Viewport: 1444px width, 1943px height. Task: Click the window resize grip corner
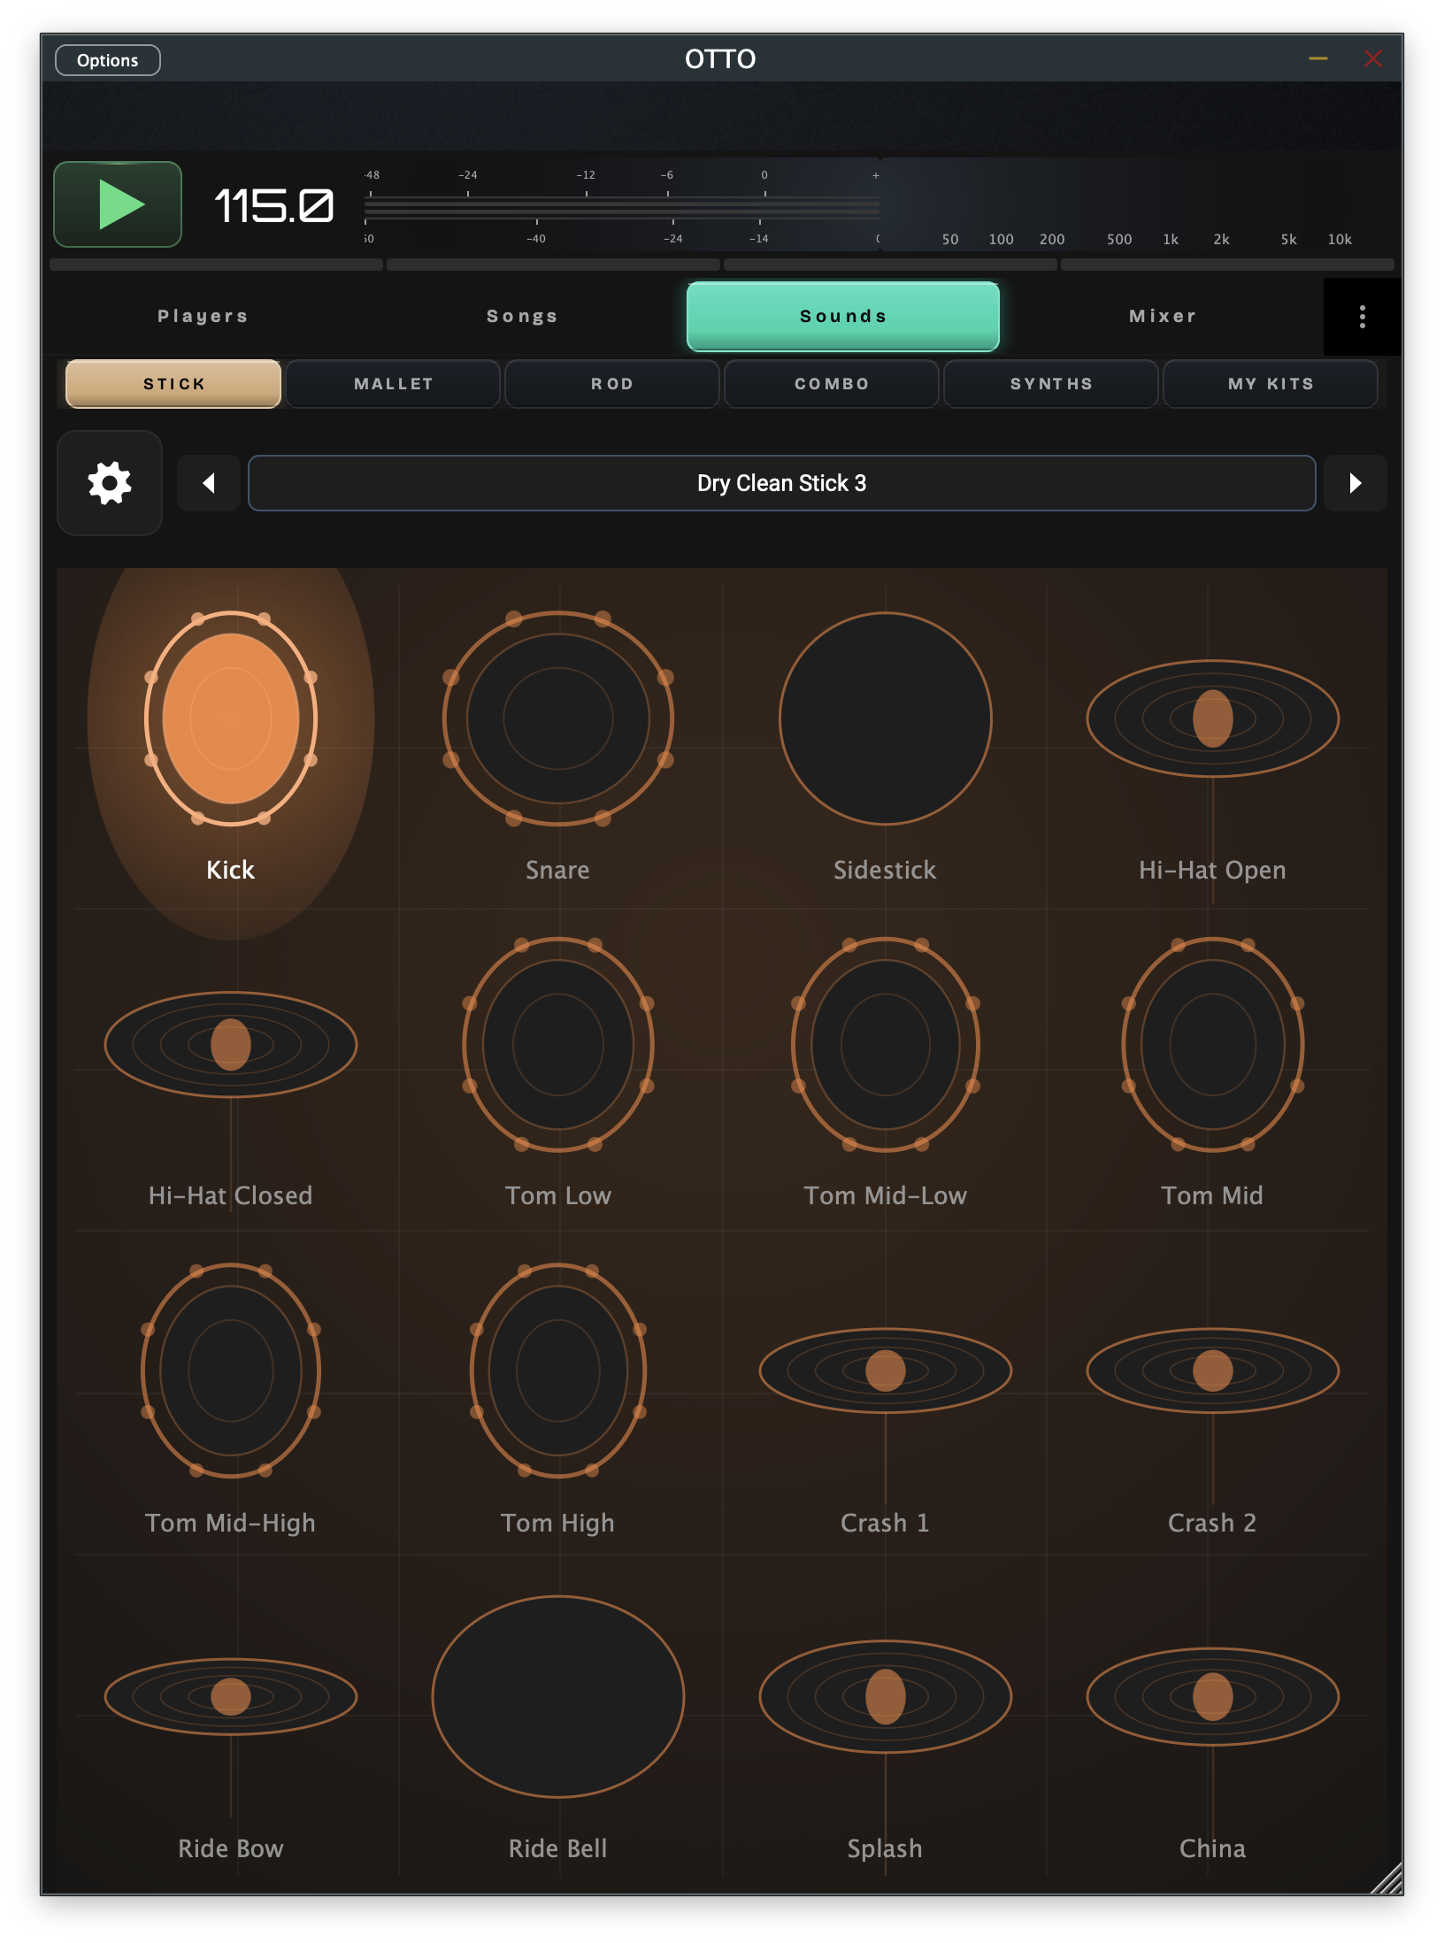1386,1878
